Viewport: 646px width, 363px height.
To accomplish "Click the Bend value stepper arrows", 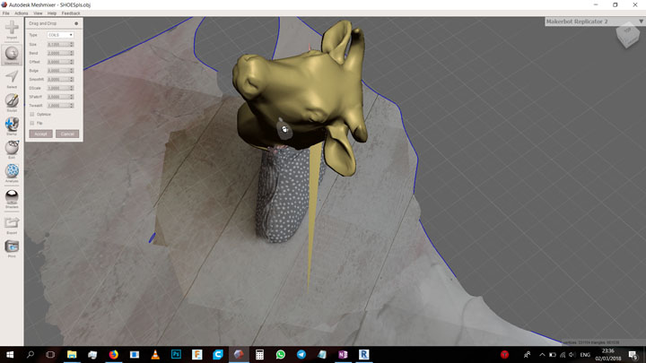I will click(72, 53).
